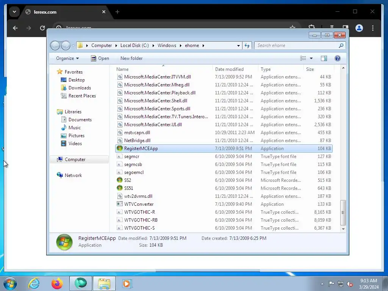
Task: Select the SS51 file icon
Action: [x=119, y=188]
